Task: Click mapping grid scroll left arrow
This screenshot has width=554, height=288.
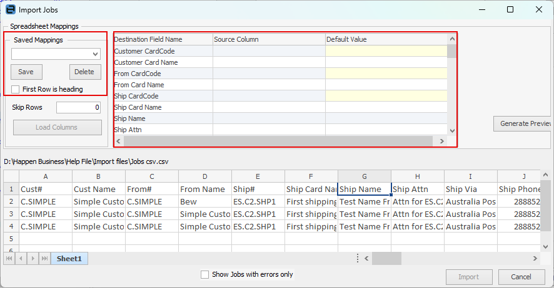Action: (118, 141)
